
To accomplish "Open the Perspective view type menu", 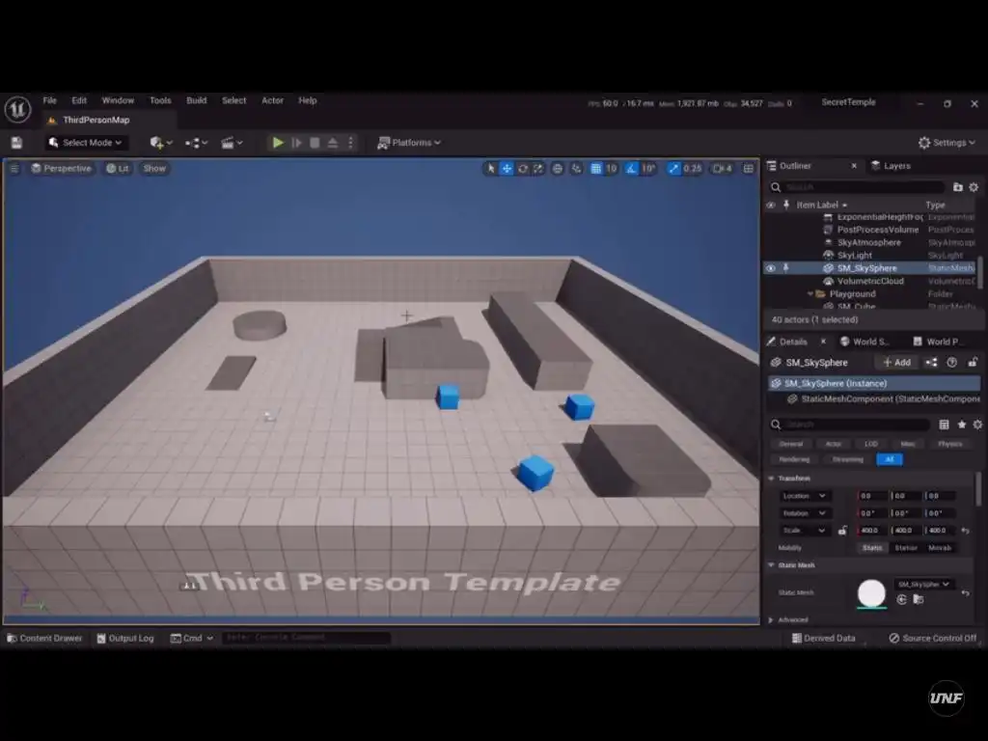I will coord(62,168).
